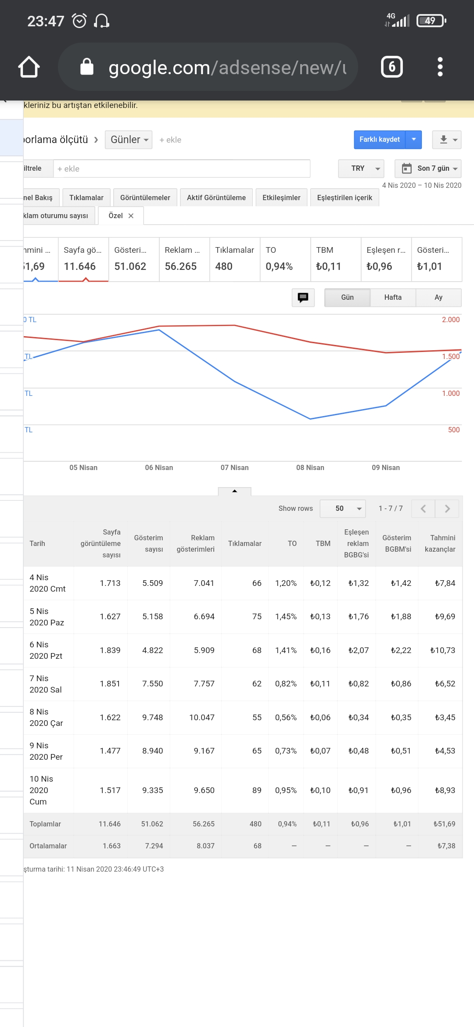The image size is (474, 1027).
Task: Sort table by Sayfa görüntüleme sayısı header
Action: tap(101, 544)
